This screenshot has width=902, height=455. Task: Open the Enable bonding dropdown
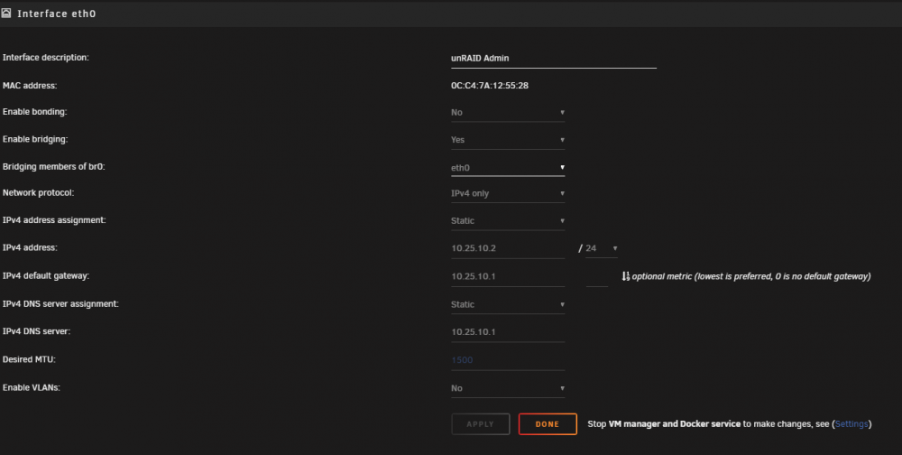pyautogui.click(x=507, y=112)
